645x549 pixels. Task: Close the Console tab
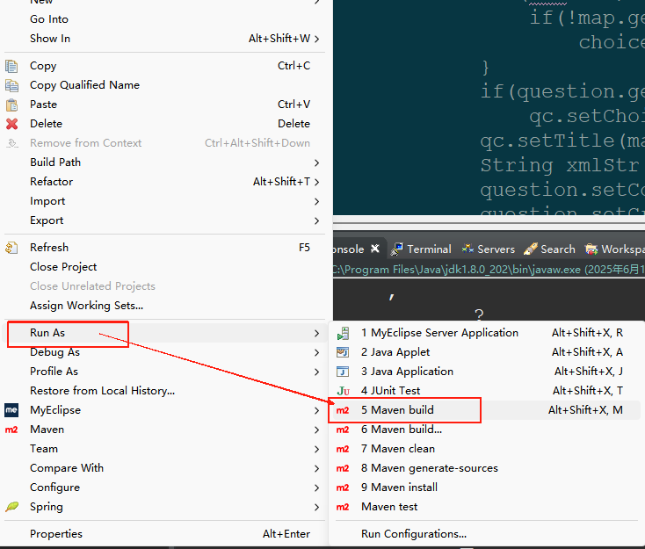[x=375, y=249]
